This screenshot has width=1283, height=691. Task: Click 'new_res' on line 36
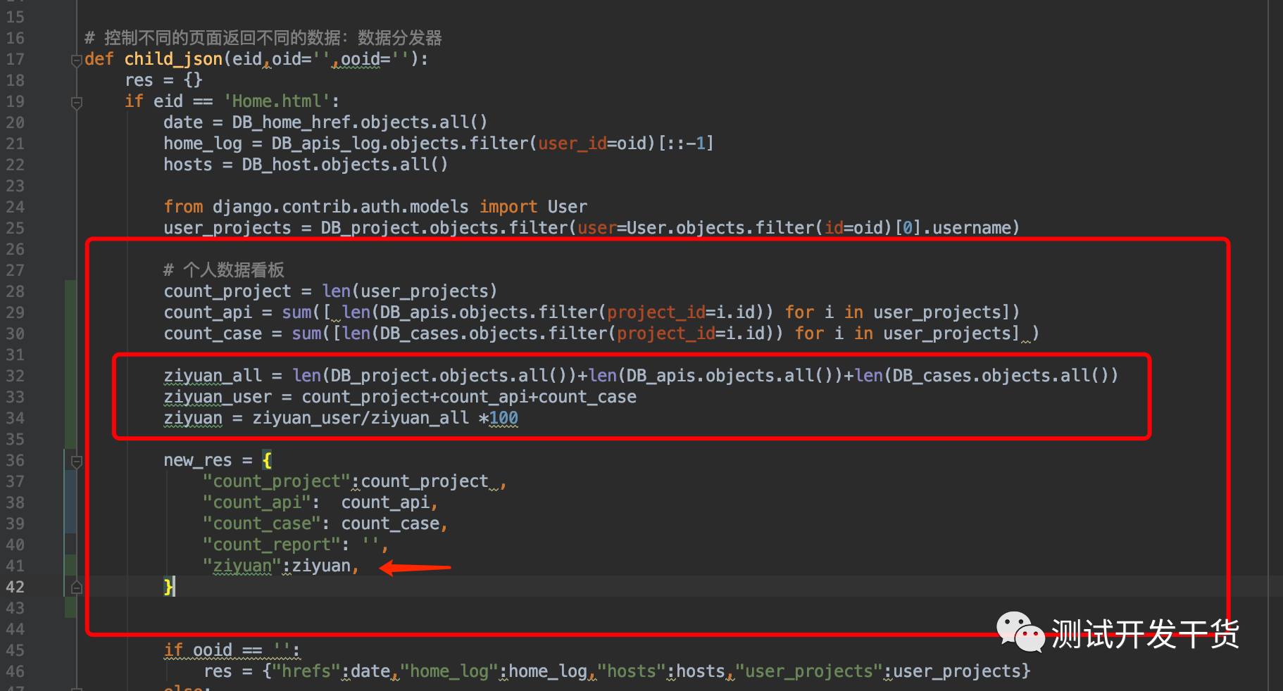198,460
